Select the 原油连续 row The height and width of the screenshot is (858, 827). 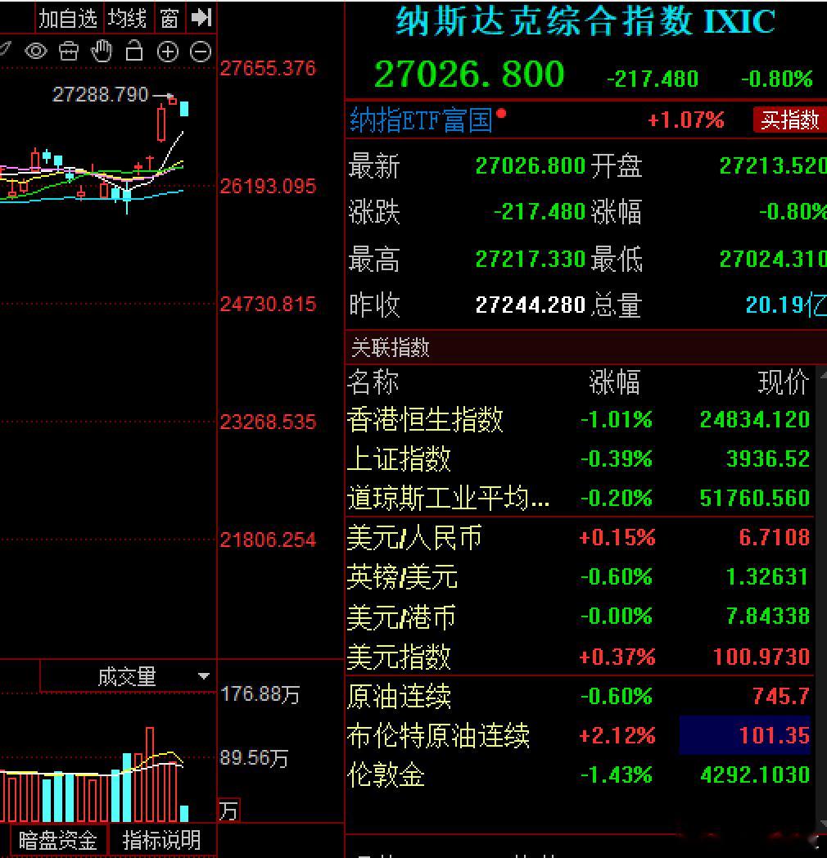pos(579,696)
